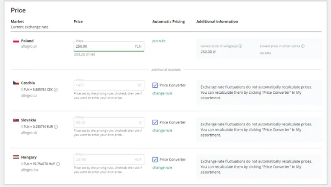Uncheck Price Converter checkbox for Czechia
The image size is (331, 187).
(x=155, y=85)
